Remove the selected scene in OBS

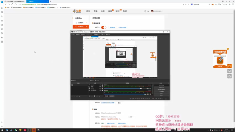pyautogui.click(x=74, y=96)
